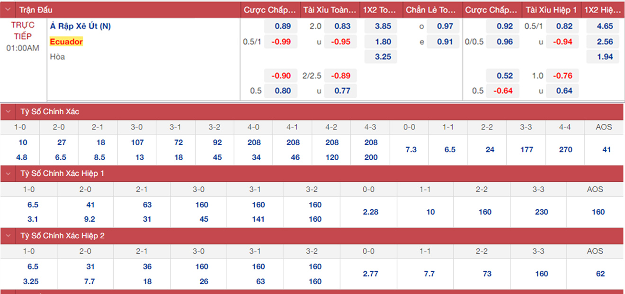Viewport: 625px width, 294px height.
Task: Select the 3.85 full-time 1X2 odds
Action: pyautogui.click(x=383, y=26)
